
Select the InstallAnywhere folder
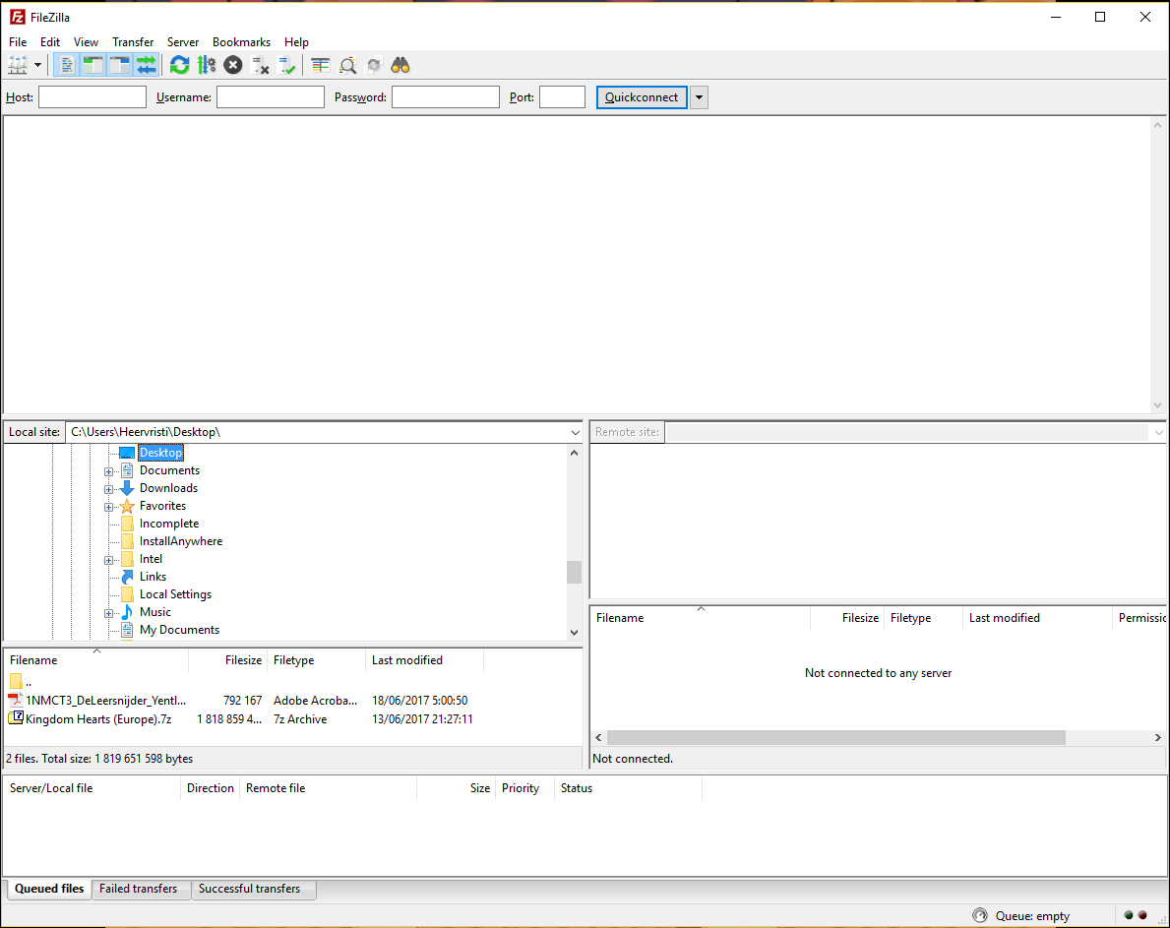181,541
